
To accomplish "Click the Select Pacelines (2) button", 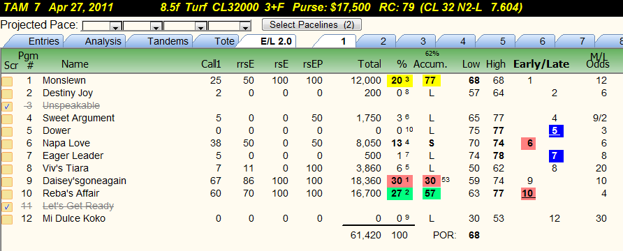I will (x=311, y=24).
